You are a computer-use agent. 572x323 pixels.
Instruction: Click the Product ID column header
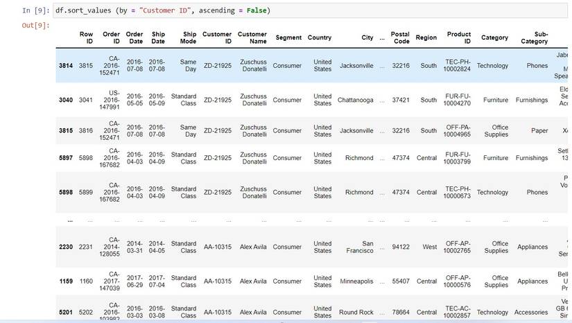click(459, 37)
